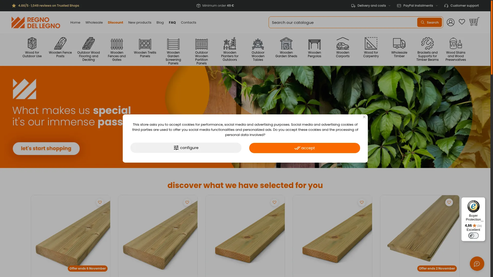This screenshot has width=493, height=277.
Task: Open the wishlist heart icon in header
Action: click(x=462, y=22)
